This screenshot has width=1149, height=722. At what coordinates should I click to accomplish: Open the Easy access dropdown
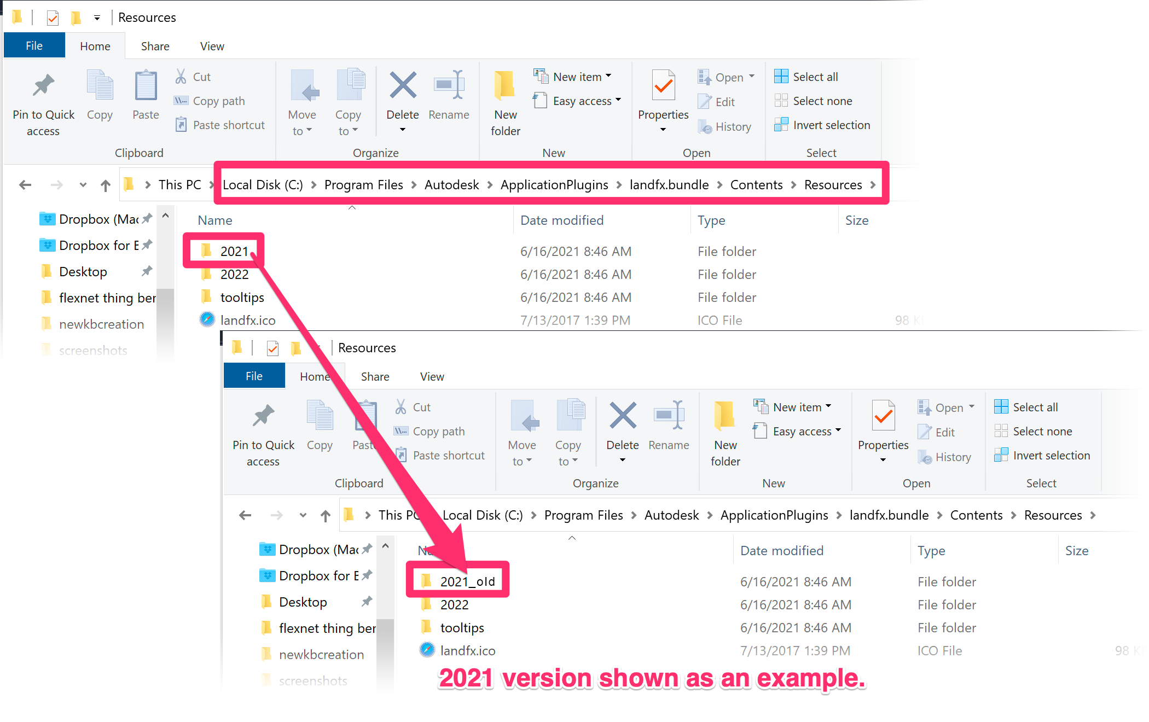(618, 101)
